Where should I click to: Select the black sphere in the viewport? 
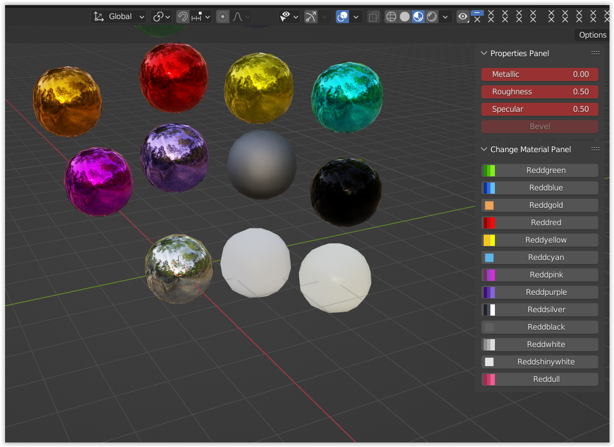click(346, 192)
